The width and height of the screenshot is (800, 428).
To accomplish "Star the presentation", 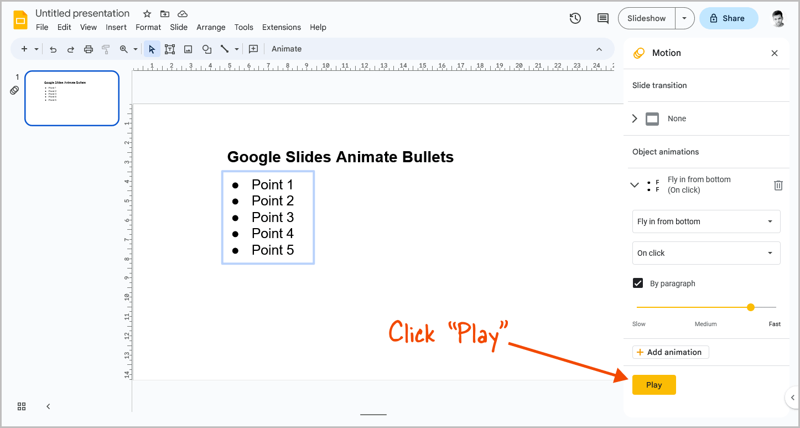I will (146, 13).
